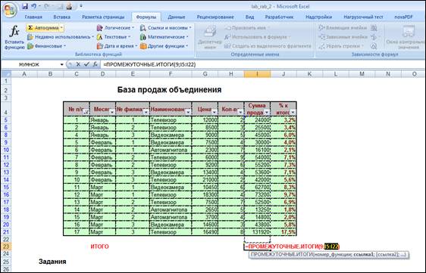The width and height of the screenshot is (426, 273).
Task: Open Date and Time functions dropdown
Action: coord(117,46)
